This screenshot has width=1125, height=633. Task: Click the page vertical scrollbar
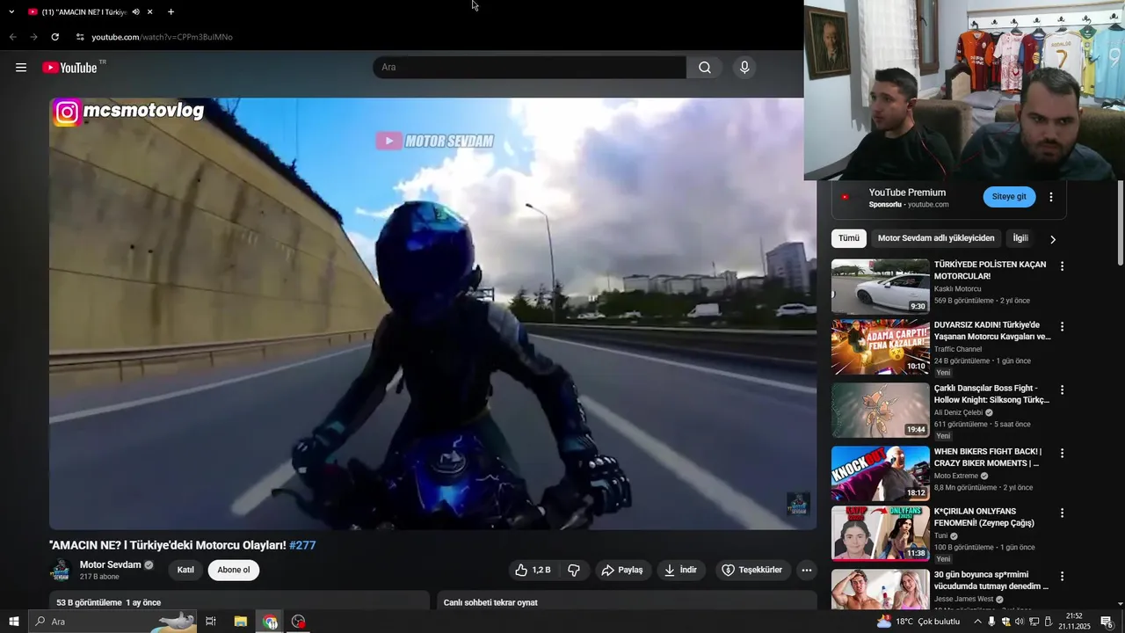1121,222
